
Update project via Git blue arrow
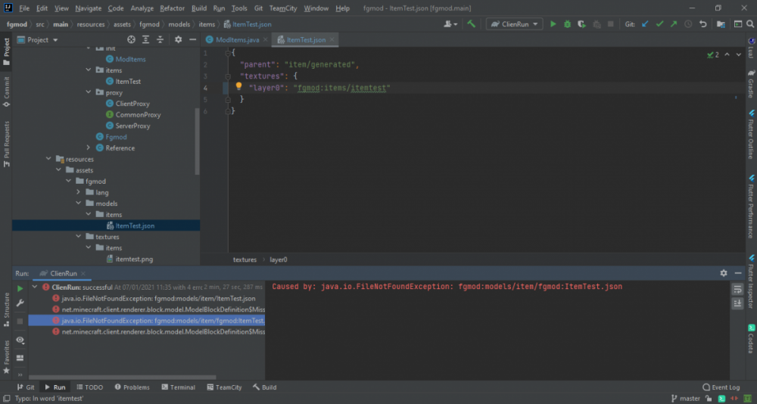pos(645,24)
